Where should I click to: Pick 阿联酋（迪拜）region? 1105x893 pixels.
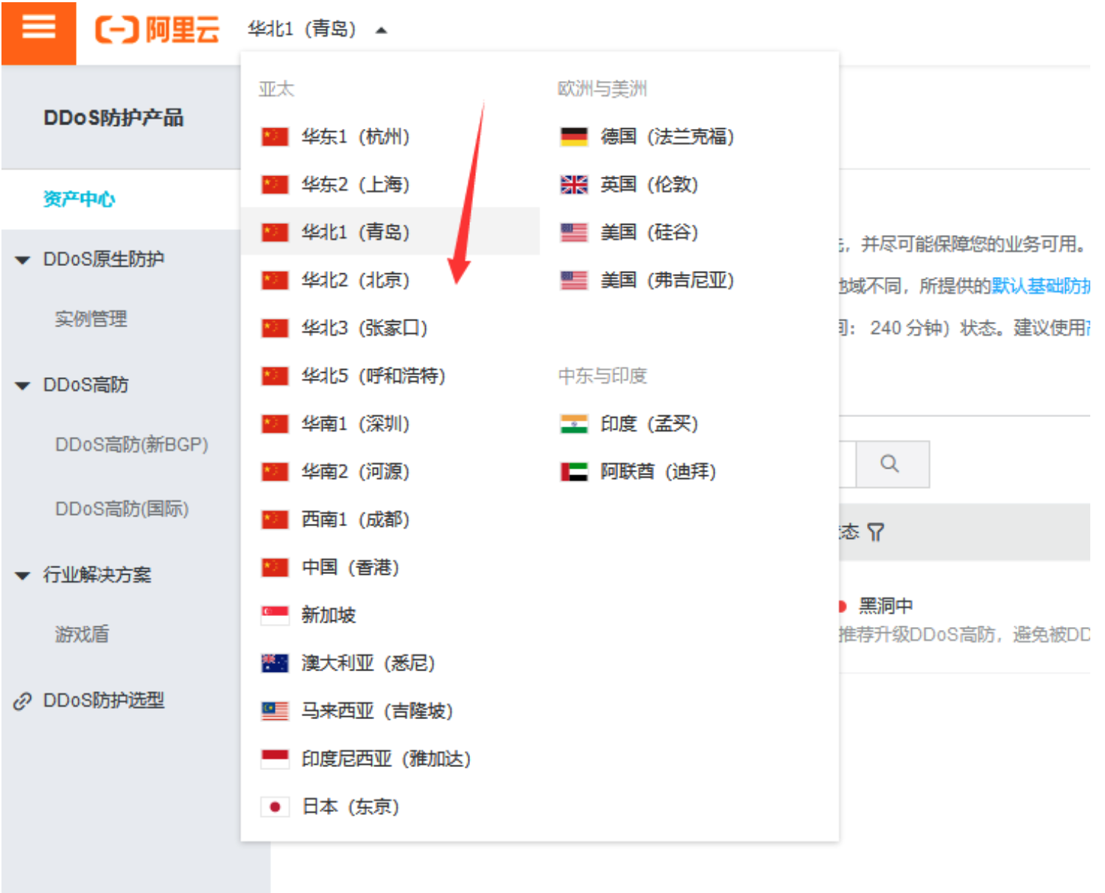(689, 472)
